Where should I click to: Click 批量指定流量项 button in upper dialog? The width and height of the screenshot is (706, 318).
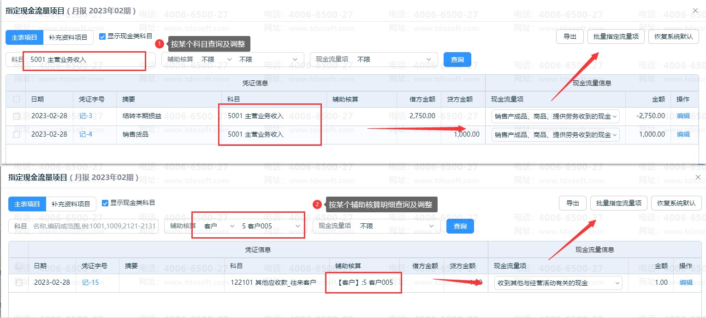tap(616, 36)
